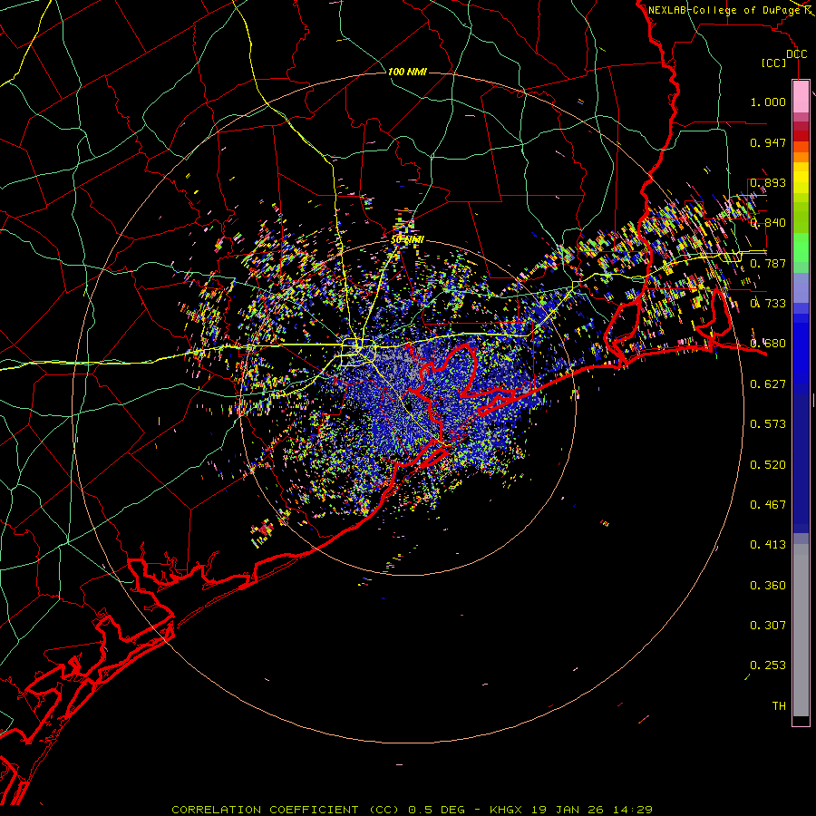Select the 0.307 scale value

(768, 626)
